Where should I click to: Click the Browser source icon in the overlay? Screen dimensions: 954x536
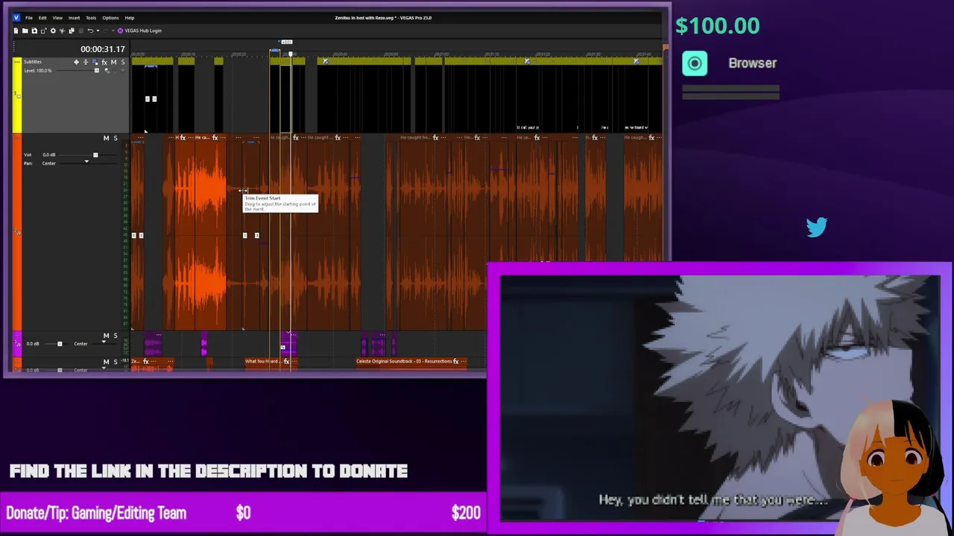(695, 63)
